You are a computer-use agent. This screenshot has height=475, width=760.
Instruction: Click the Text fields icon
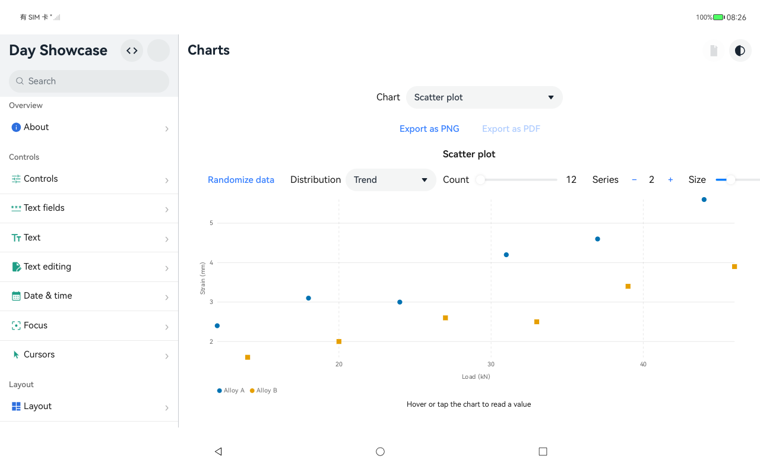(16, 208)
